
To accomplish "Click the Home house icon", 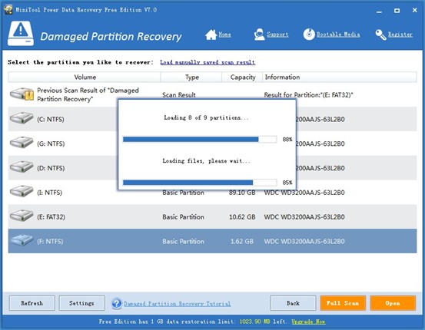I will (x=211, y=35).
